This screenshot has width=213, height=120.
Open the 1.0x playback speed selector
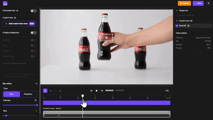167,91
